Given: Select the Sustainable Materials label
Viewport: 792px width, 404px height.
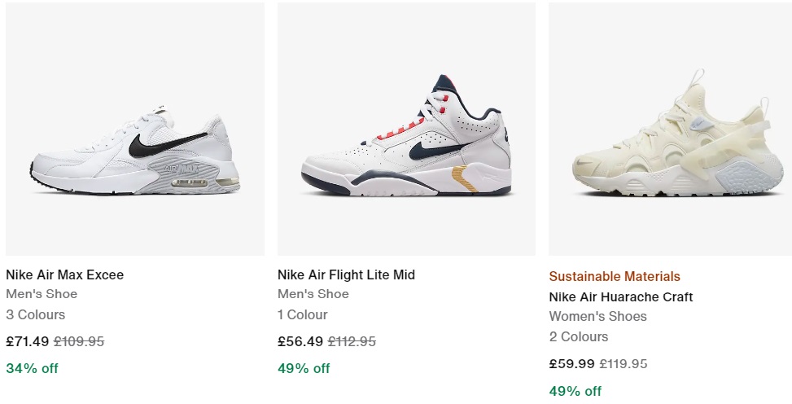Looking at the screenshot, I should click(615, 276).
